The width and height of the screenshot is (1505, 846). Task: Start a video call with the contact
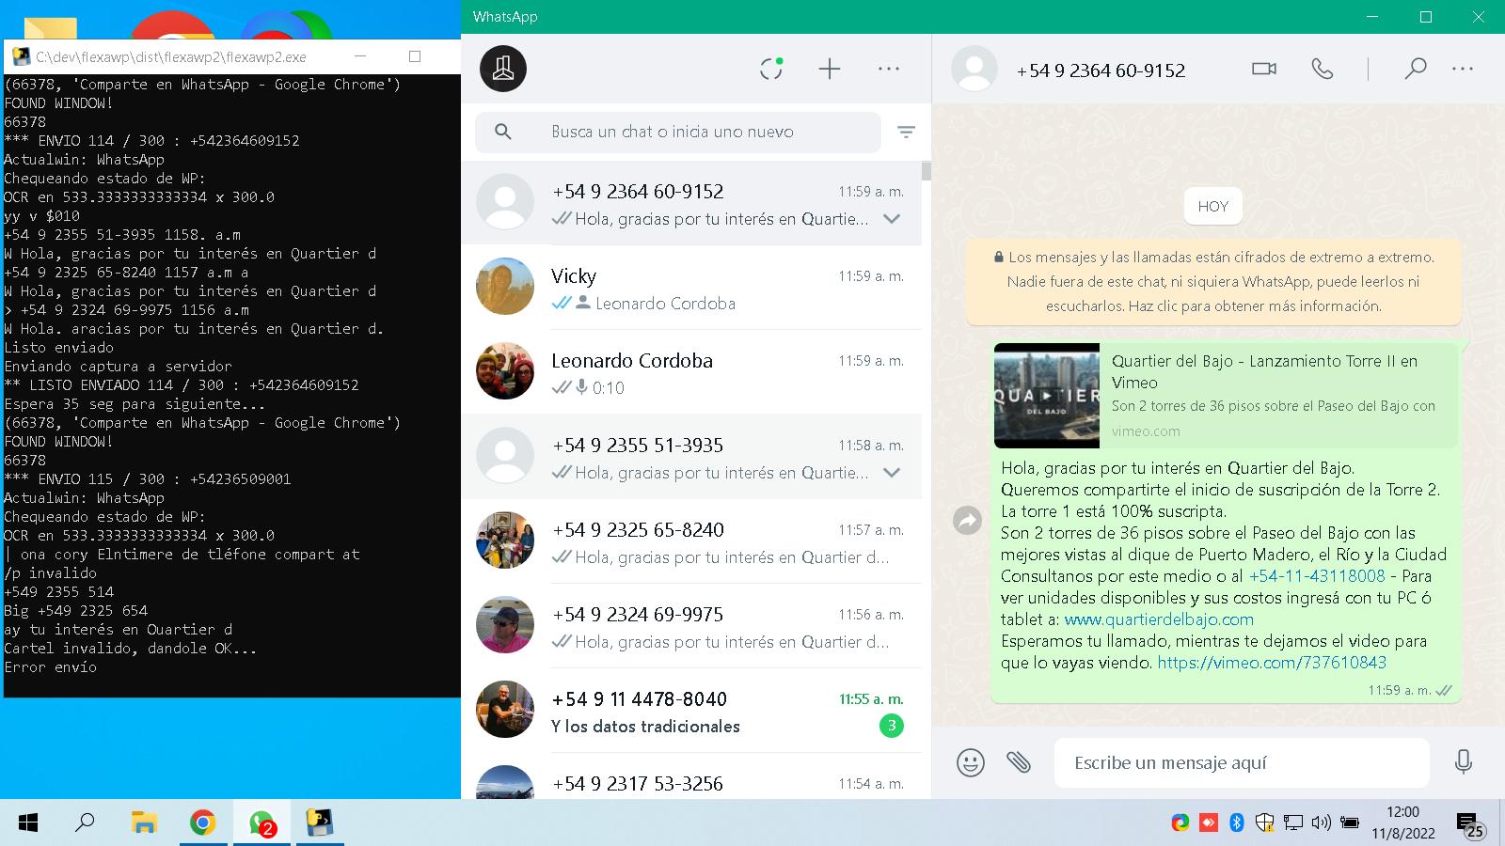point(1264,69)
